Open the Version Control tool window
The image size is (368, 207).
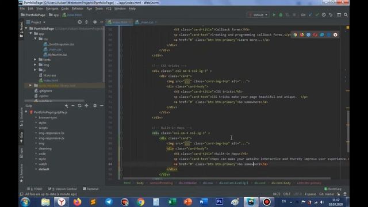(63, 189)
